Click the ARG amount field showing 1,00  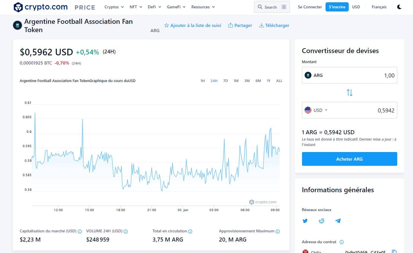349,75
